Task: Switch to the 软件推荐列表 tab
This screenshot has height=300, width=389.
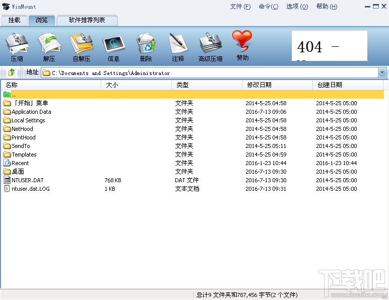Action: coord(87,20)
